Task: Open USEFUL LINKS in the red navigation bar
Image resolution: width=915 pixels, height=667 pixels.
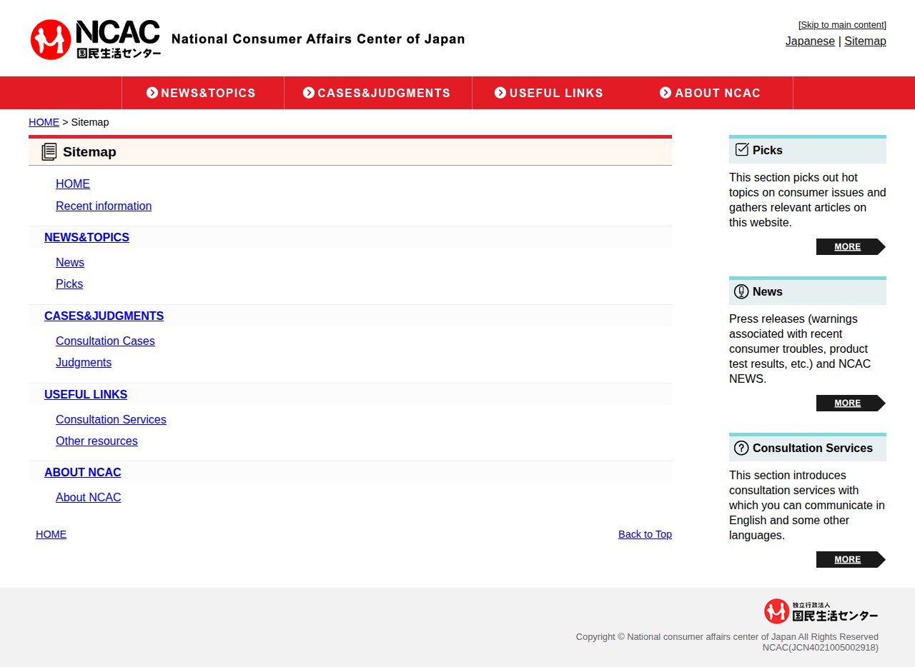Action: tap(549, 93)
